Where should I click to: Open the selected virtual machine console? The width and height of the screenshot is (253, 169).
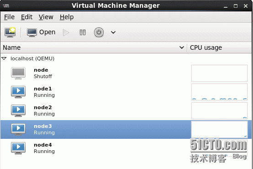pyautogui.click(x=41, y=32)
